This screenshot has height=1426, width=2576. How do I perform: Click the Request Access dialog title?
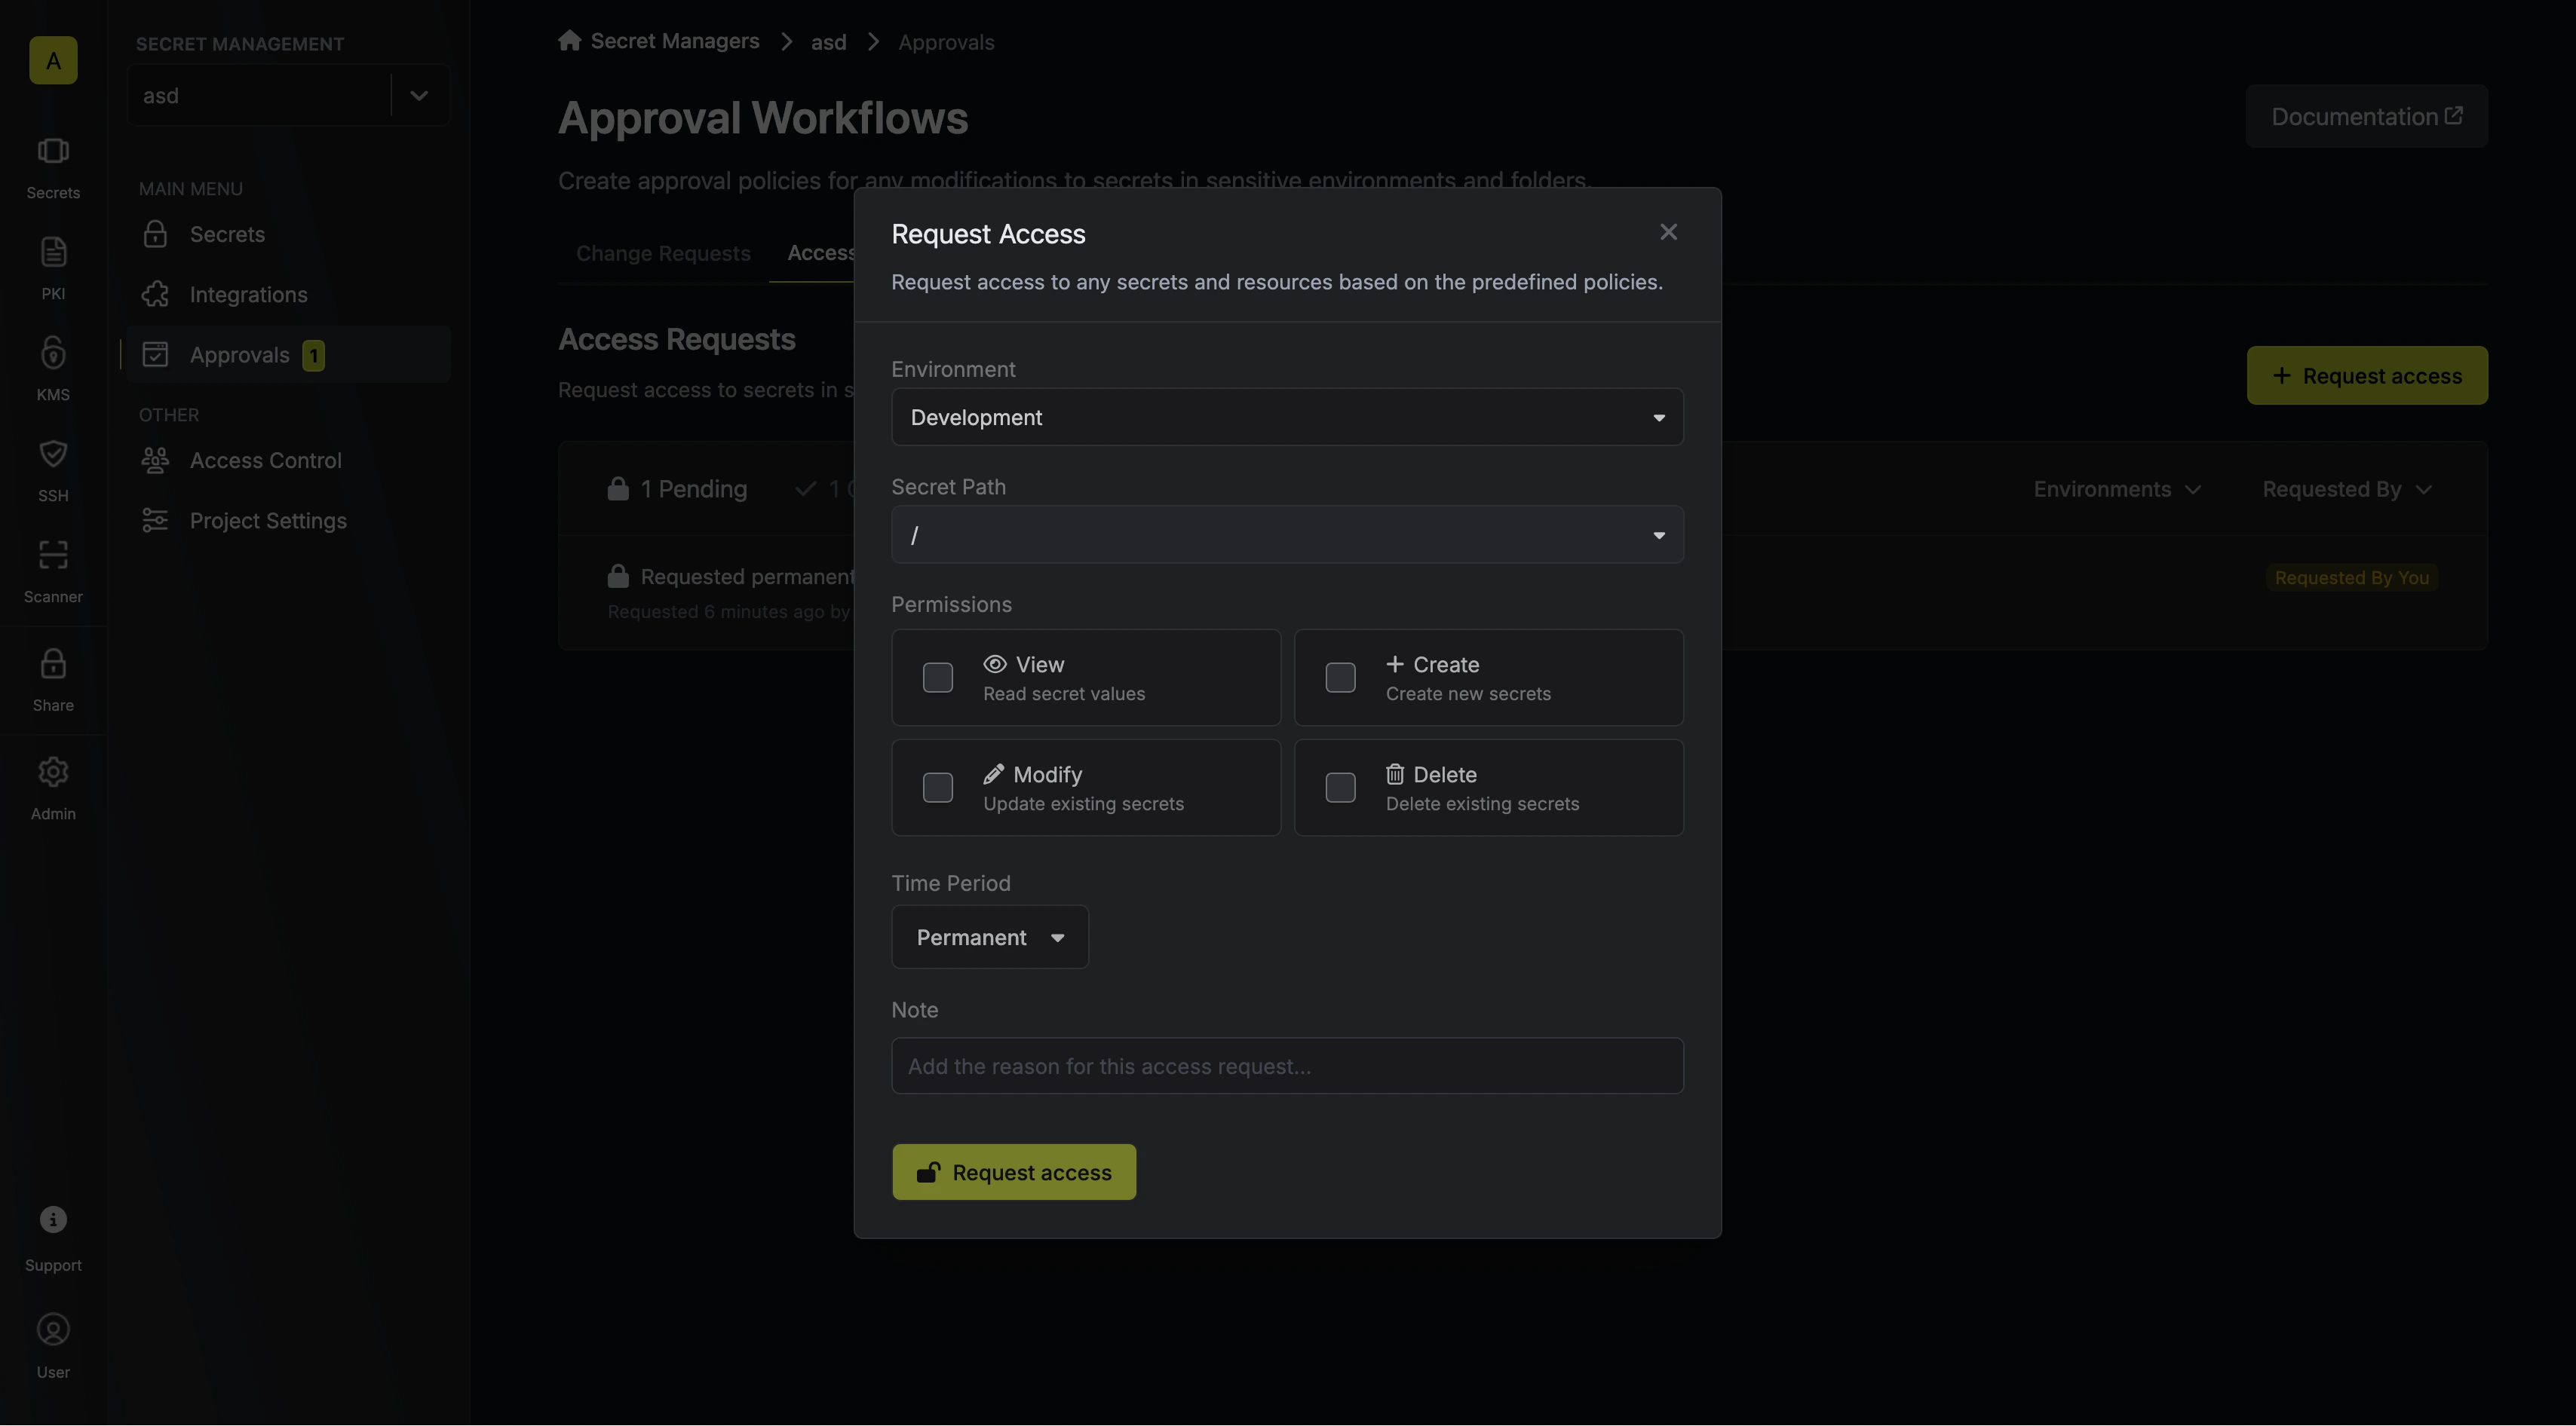[x=988, y=234]
